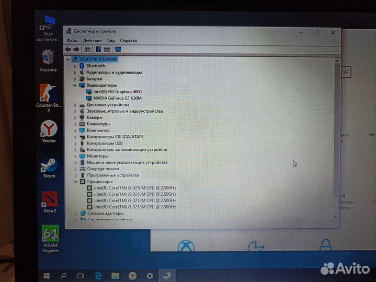Click the Forward arrow in Device Manager toolbar
Image resolution: width=376 pixels, height=282 pixels.
click(76, 49)
